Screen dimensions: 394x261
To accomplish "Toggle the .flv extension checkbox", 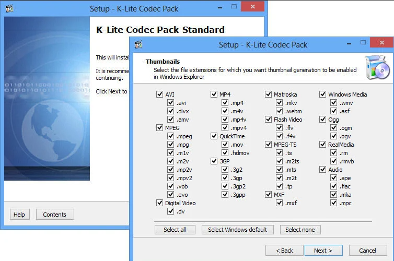I will [x=280, y=128].
